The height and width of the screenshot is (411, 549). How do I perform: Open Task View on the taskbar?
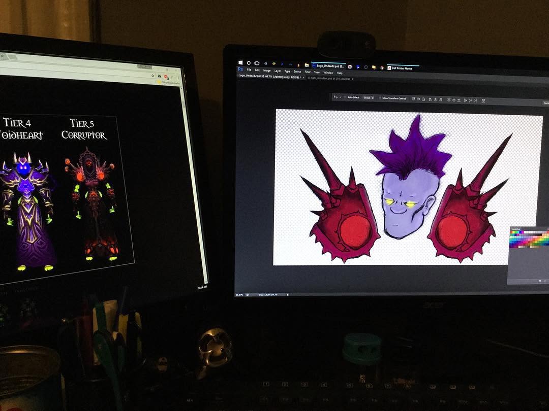pyautogui.click(x=257, y=63)
